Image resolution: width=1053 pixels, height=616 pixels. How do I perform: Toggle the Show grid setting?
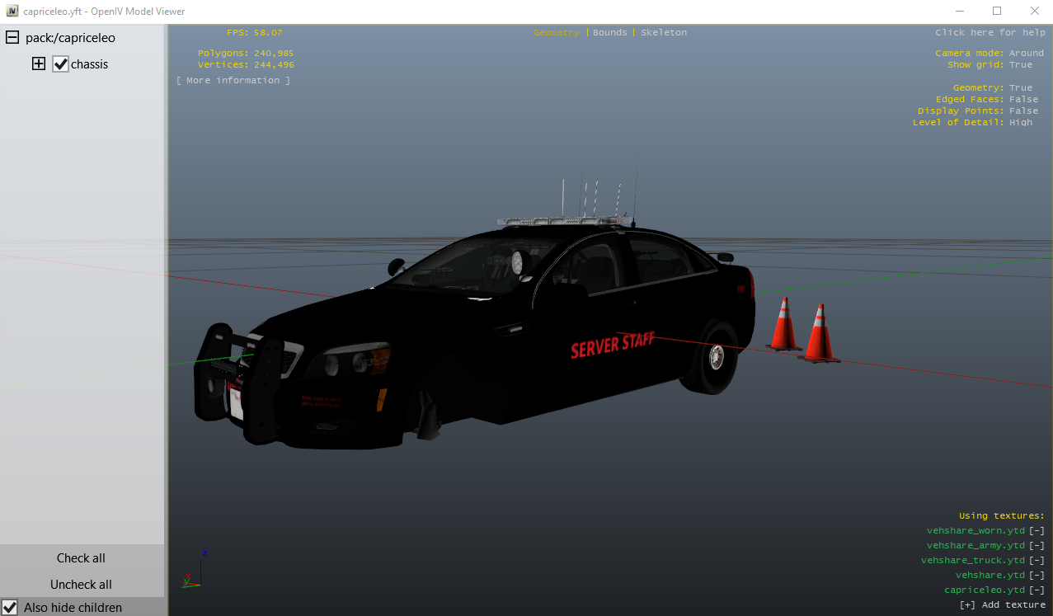(x=1020, y=64)
